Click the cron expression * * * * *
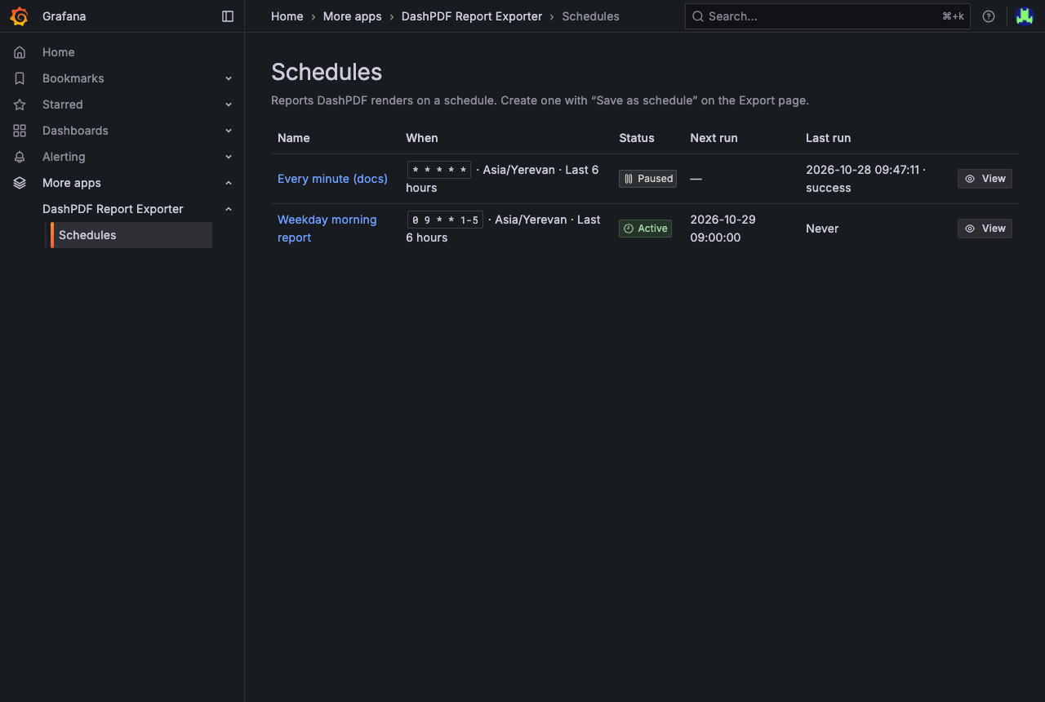1045x702 pixels. click(439, 170)
